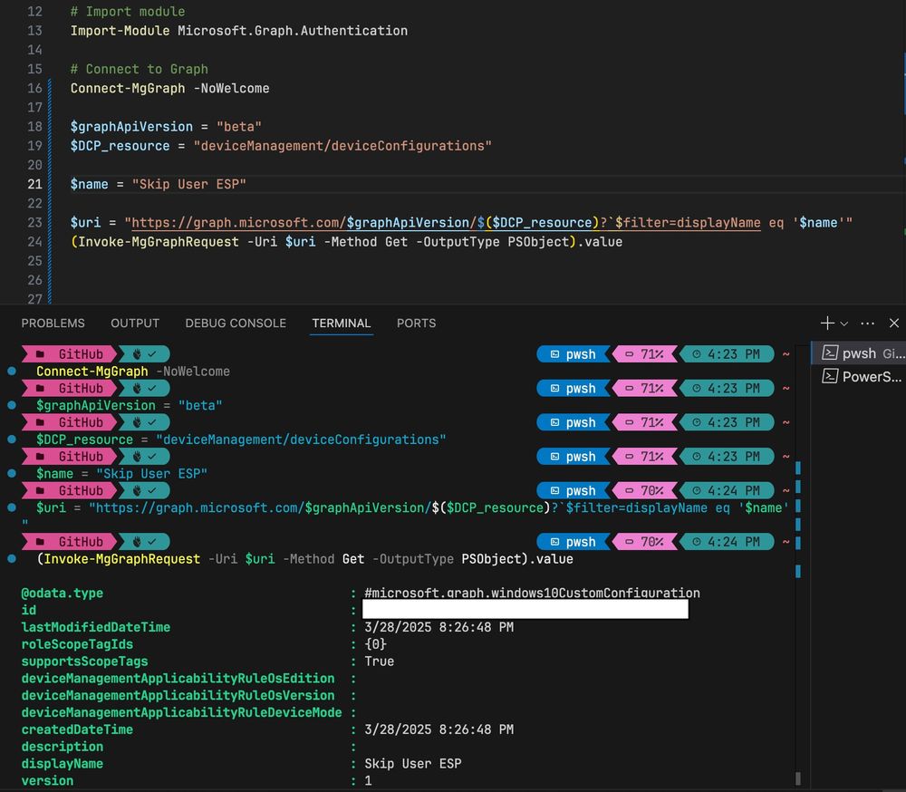Click the 'createdDateTime' property name
The width and height of the screenshot is (906, 792).
(77, 729)
